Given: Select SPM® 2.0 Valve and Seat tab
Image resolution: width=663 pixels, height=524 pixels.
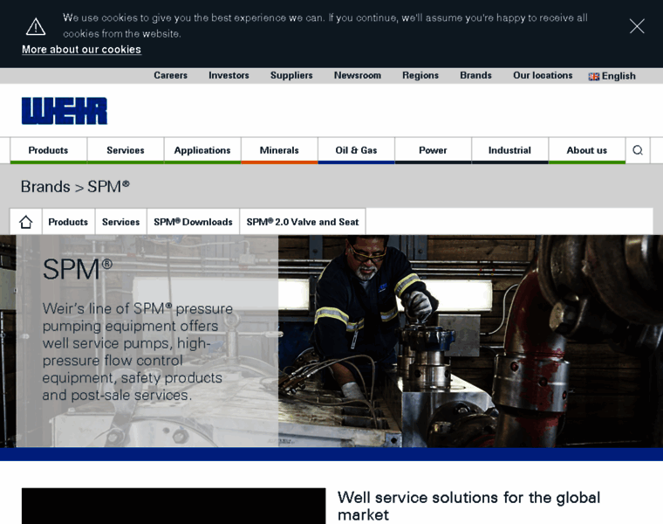Looking at the screenshot, I should [x=303, y=222].
